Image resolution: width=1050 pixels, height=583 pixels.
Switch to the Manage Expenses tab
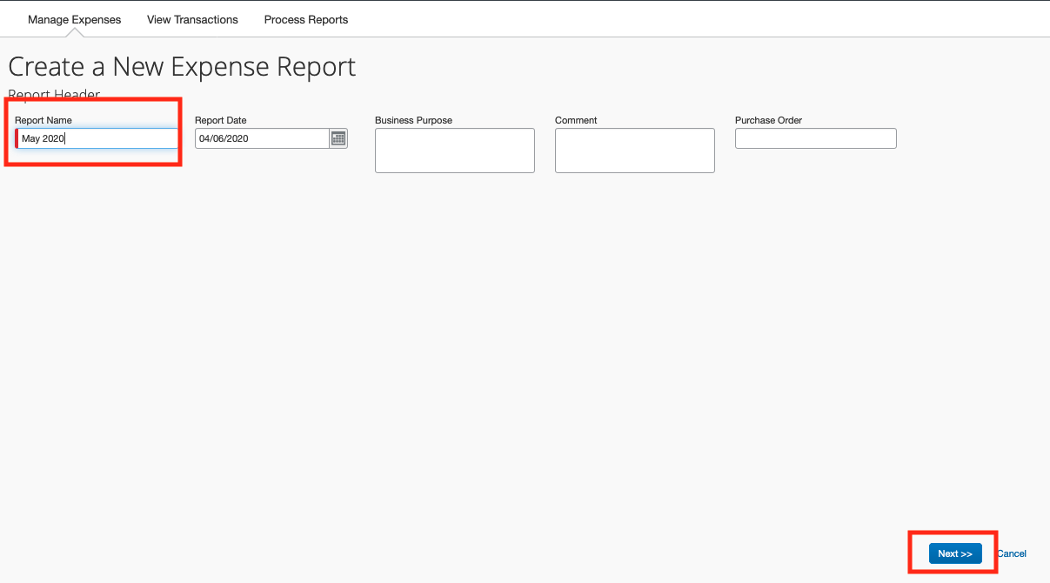(x=75, y=19)
